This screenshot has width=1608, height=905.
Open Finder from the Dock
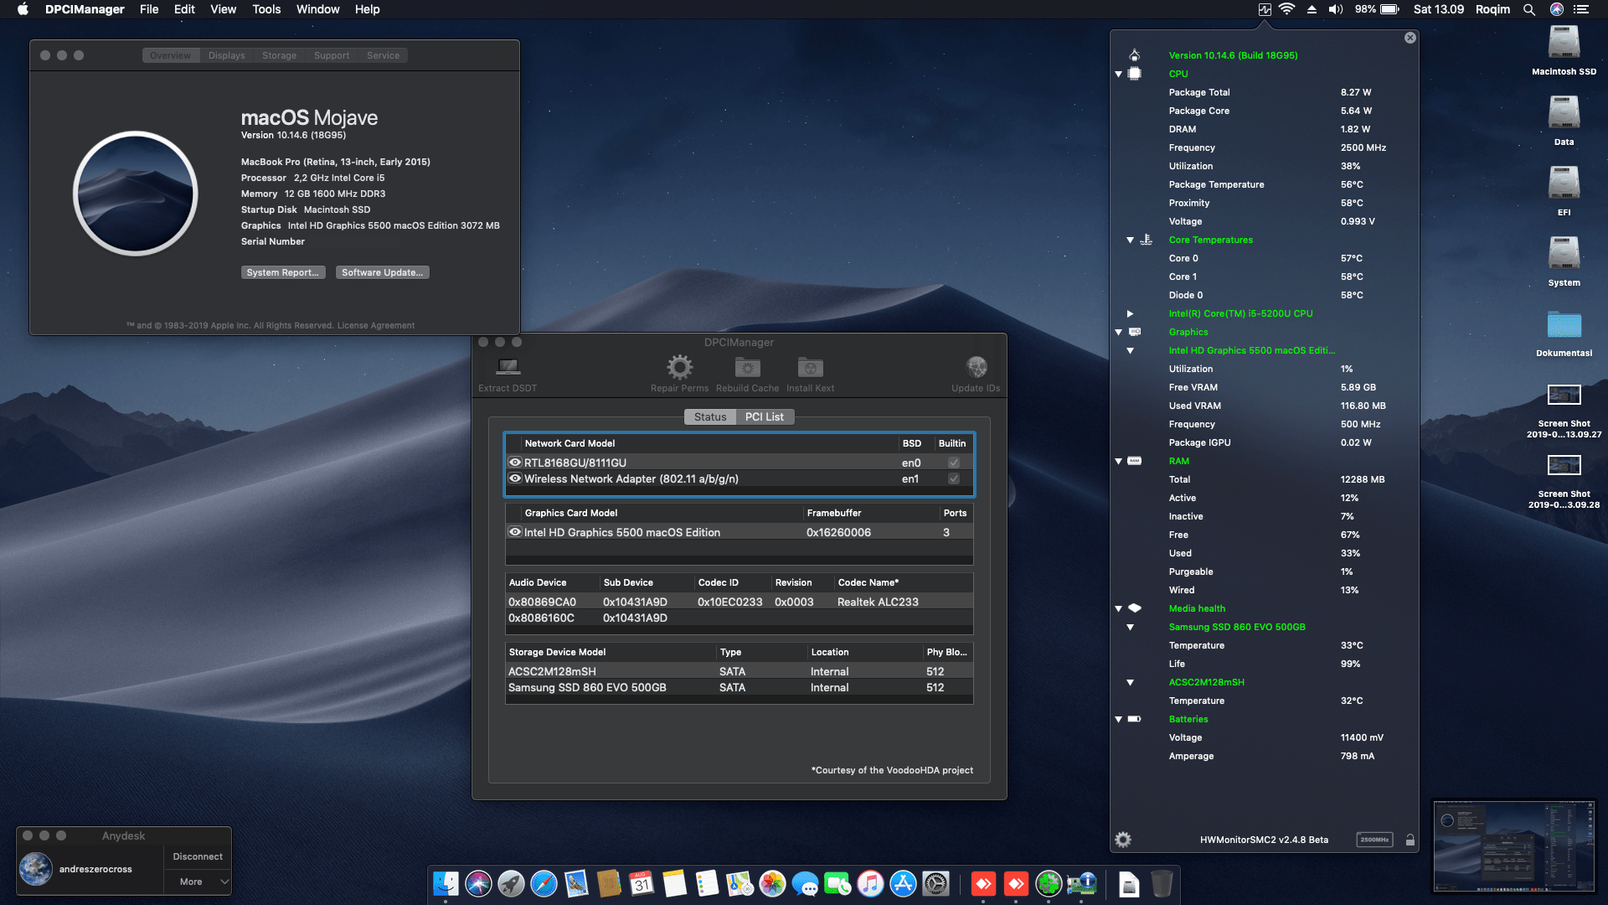446,883
